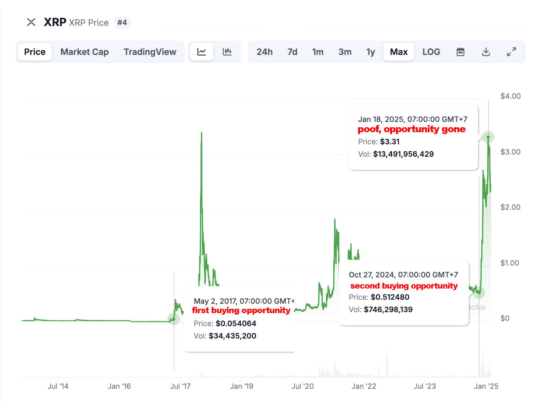552x404 pixels.
Task: Click the $0.512480 price value
Action: [x=390, y=297]
